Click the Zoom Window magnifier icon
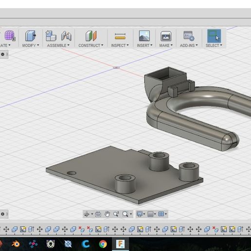 [x=125, y=214]
